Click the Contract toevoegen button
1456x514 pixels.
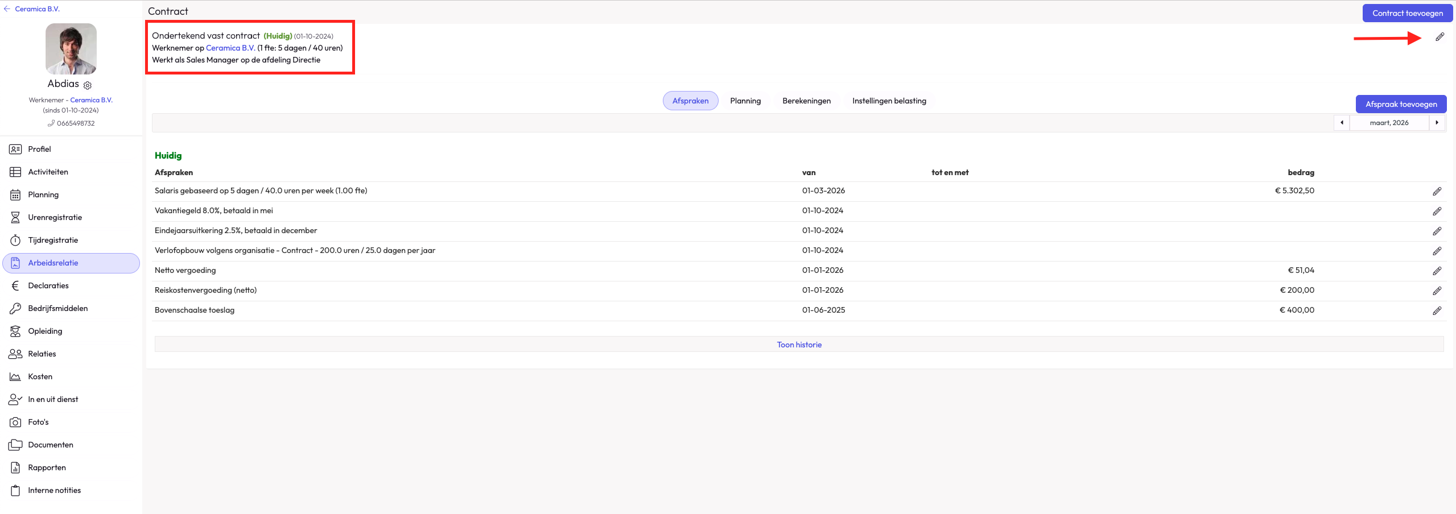pos(1407,13)
